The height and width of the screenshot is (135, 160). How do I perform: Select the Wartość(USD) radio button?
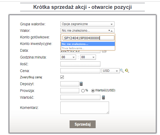click(x=93, y=91)
